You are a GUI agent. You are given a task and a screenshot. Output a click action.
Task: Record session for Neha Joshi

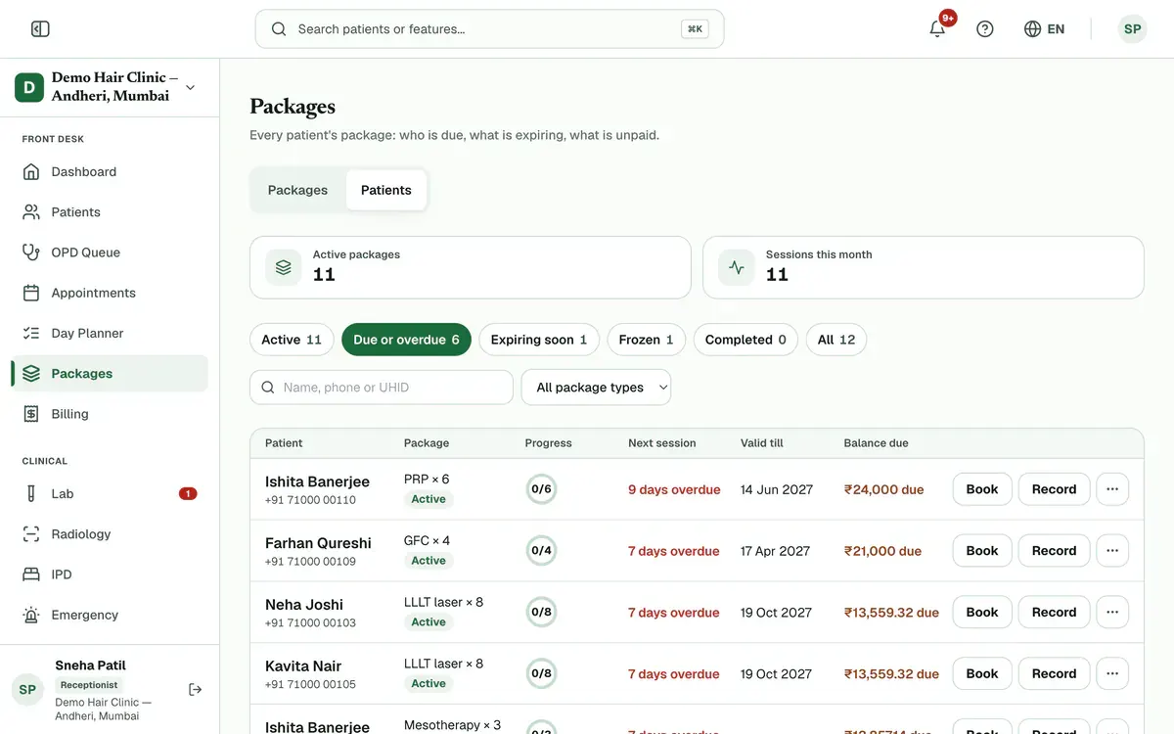[x=1054, y=613]
